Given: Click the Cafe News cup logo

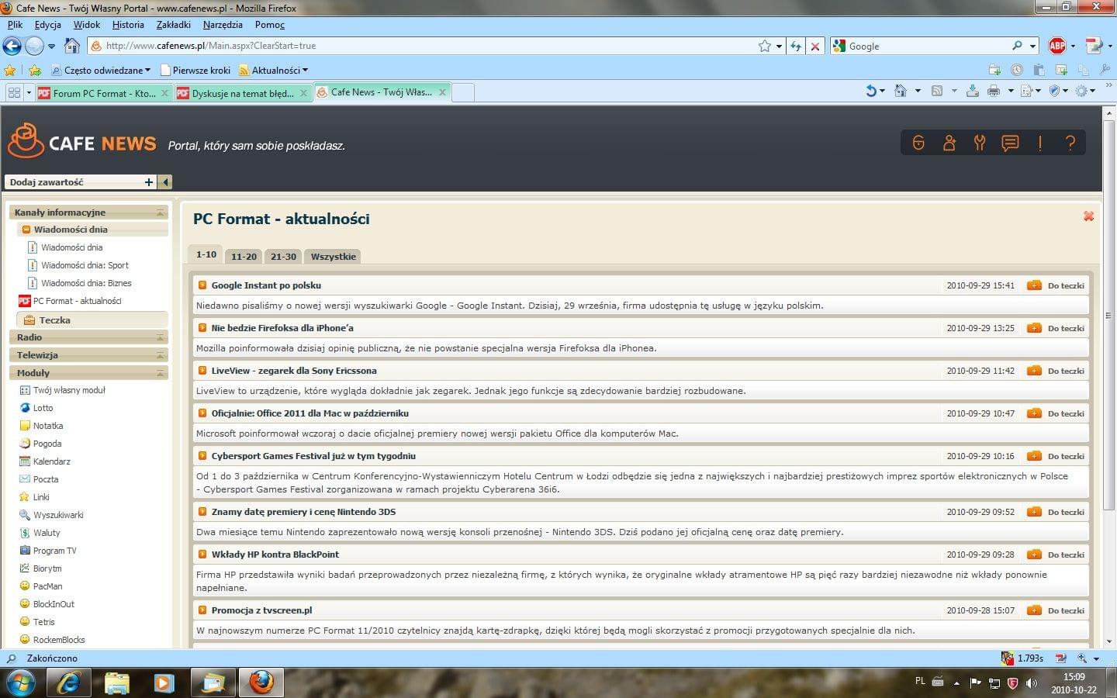Looking at the screenshot, I should tap(26, 140).
